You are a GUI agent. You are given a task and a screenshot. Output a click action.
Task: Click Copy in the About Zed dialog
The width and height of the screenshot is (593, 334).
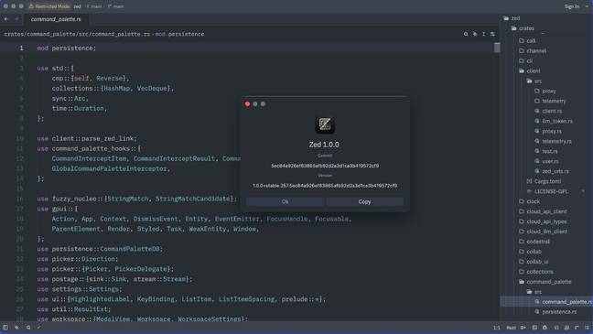coord(364,201)
